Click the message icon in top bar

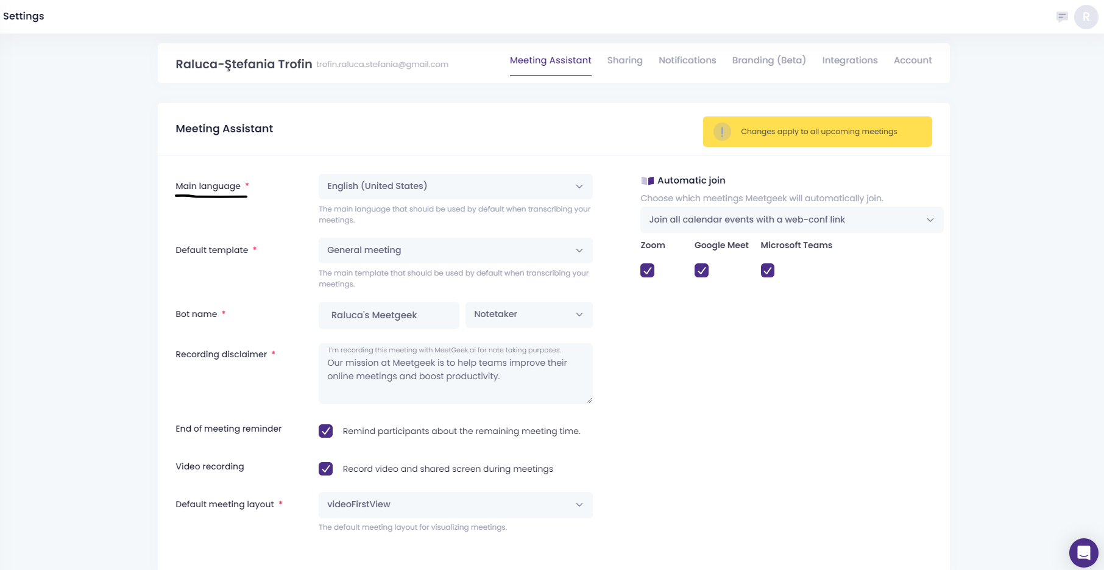tap(1062, 16)
